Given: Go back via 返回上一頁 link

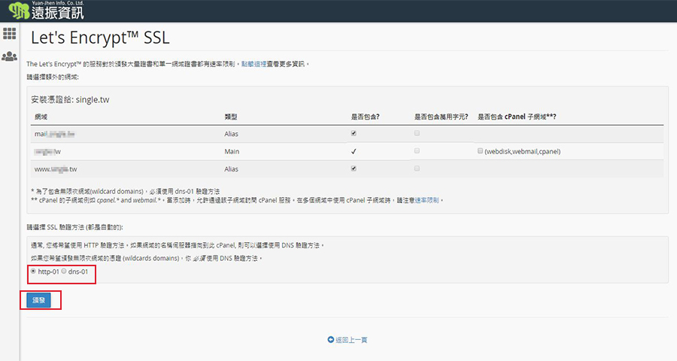Looking at the screenshot, I should (351, 340).
